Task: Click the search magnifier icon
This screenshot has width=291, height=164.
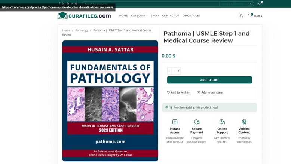Action: (x=251, y=4)
